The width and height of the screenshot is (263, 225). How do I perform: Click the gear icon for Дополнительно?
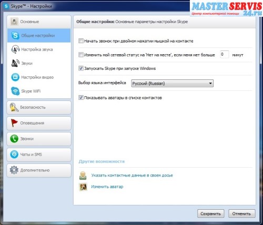pos(14,170)
